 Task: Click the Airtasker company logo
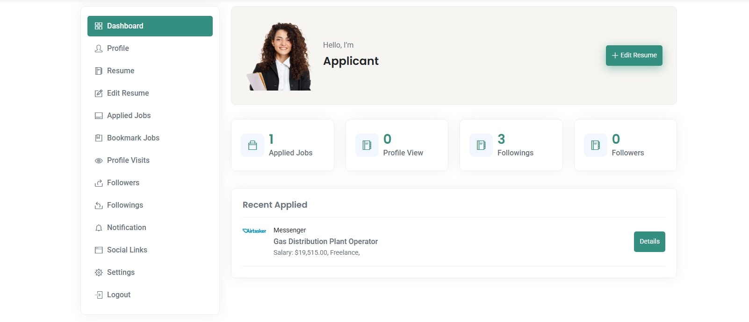point(254,231)
